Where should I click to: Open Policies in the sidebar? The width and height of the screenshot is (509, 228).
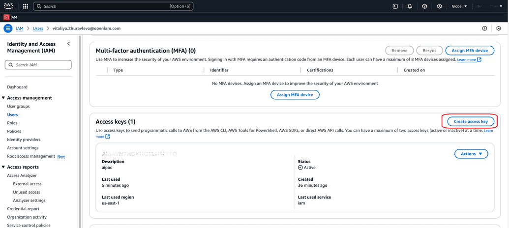click(x=14, y=131)
